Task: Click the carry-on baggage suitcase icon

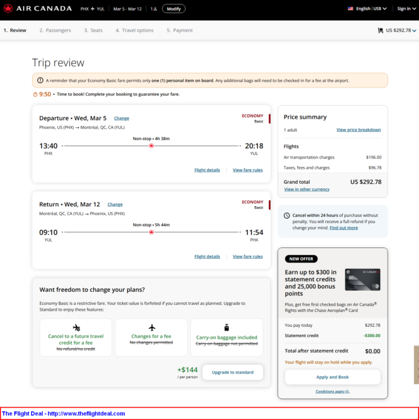Action: coord(227,327)
